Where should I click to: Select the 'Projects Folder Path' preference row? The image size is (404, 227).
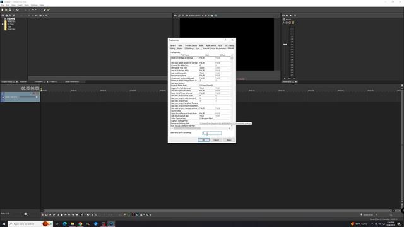coord(201,86)
